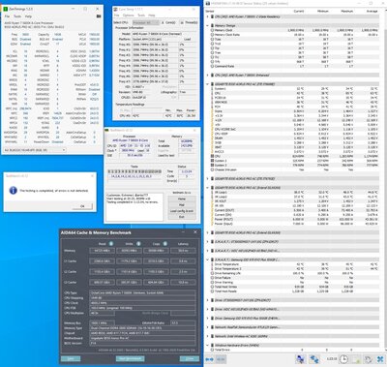Viewport: 387px width, 367px height.
Task: Collapse the Memory Timings sensor group
Action: pos(207,25)
